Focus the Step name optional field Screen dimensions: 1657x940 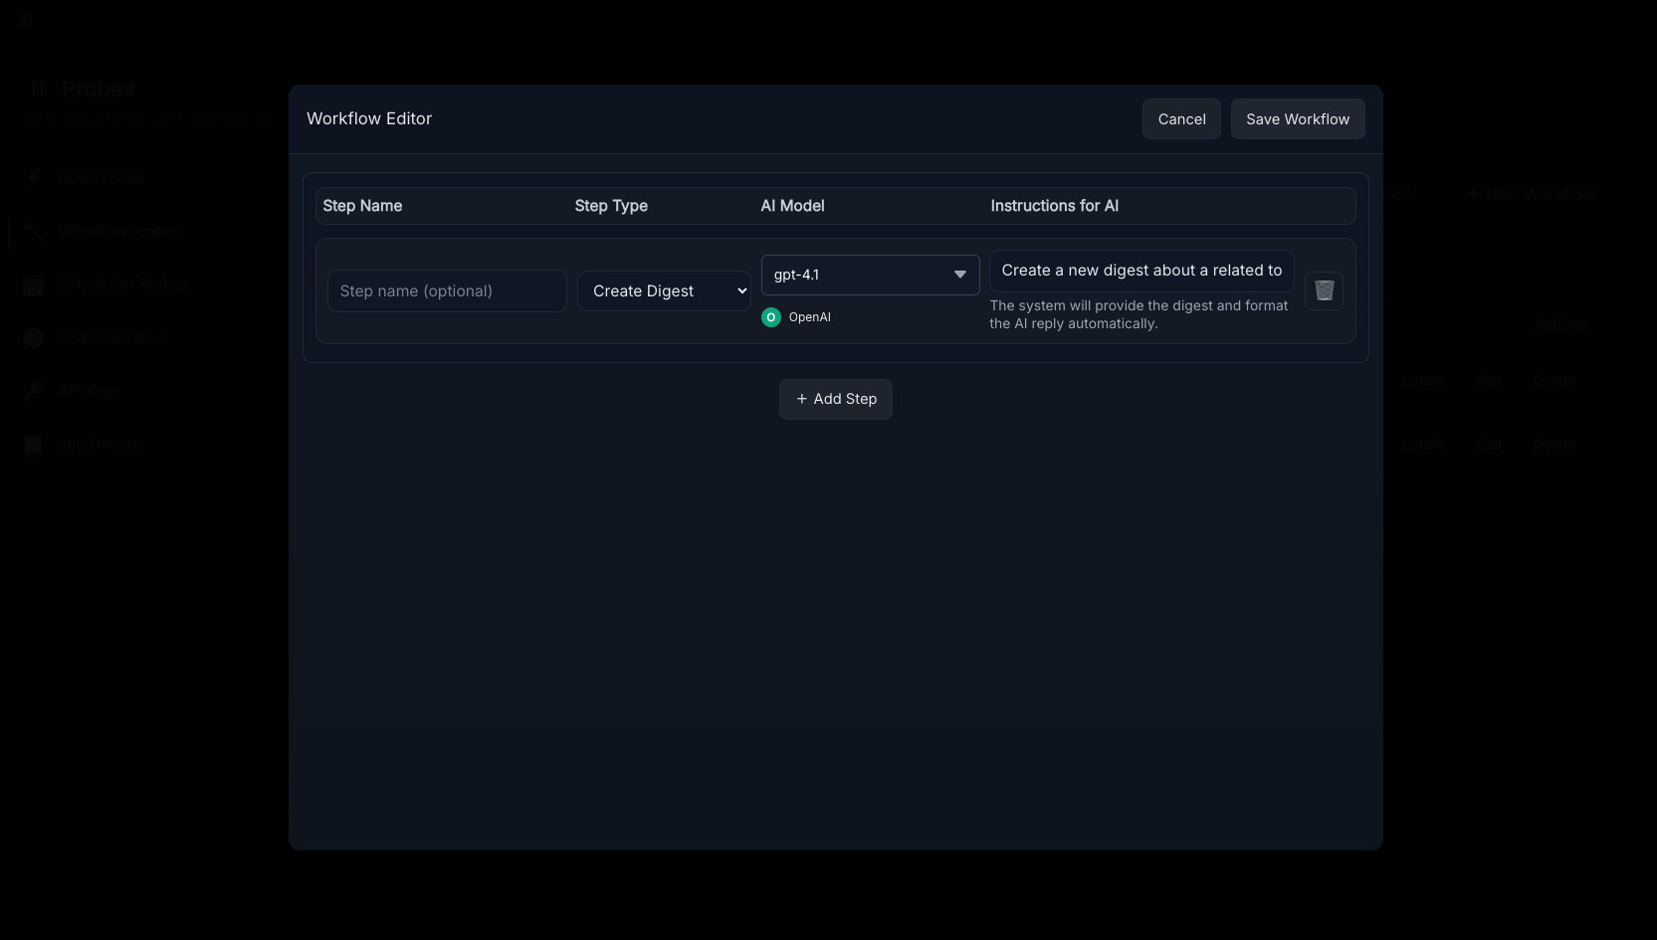(x=447, y=290)
